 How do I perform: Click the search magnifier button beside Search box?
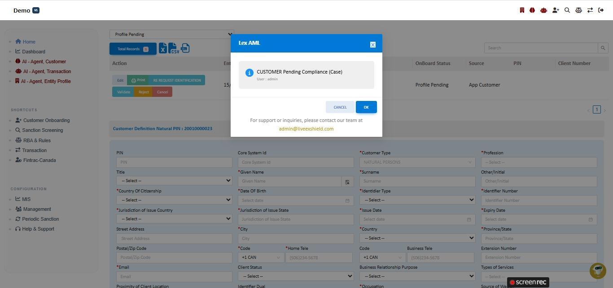tap(603, 48)
